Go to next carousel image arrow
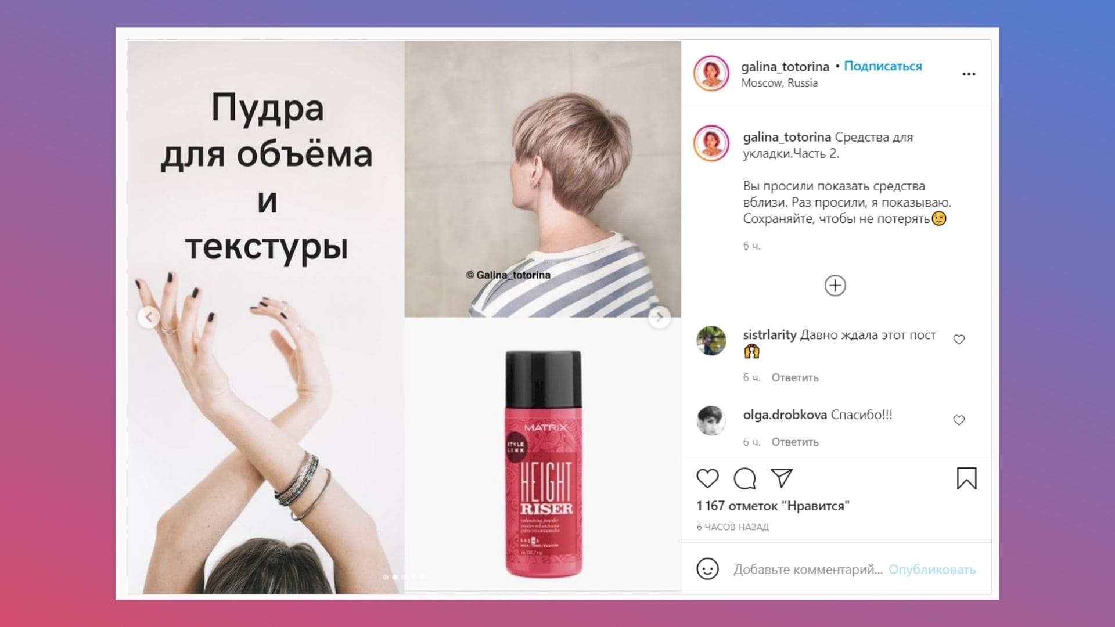 click(x=659, y=318)
